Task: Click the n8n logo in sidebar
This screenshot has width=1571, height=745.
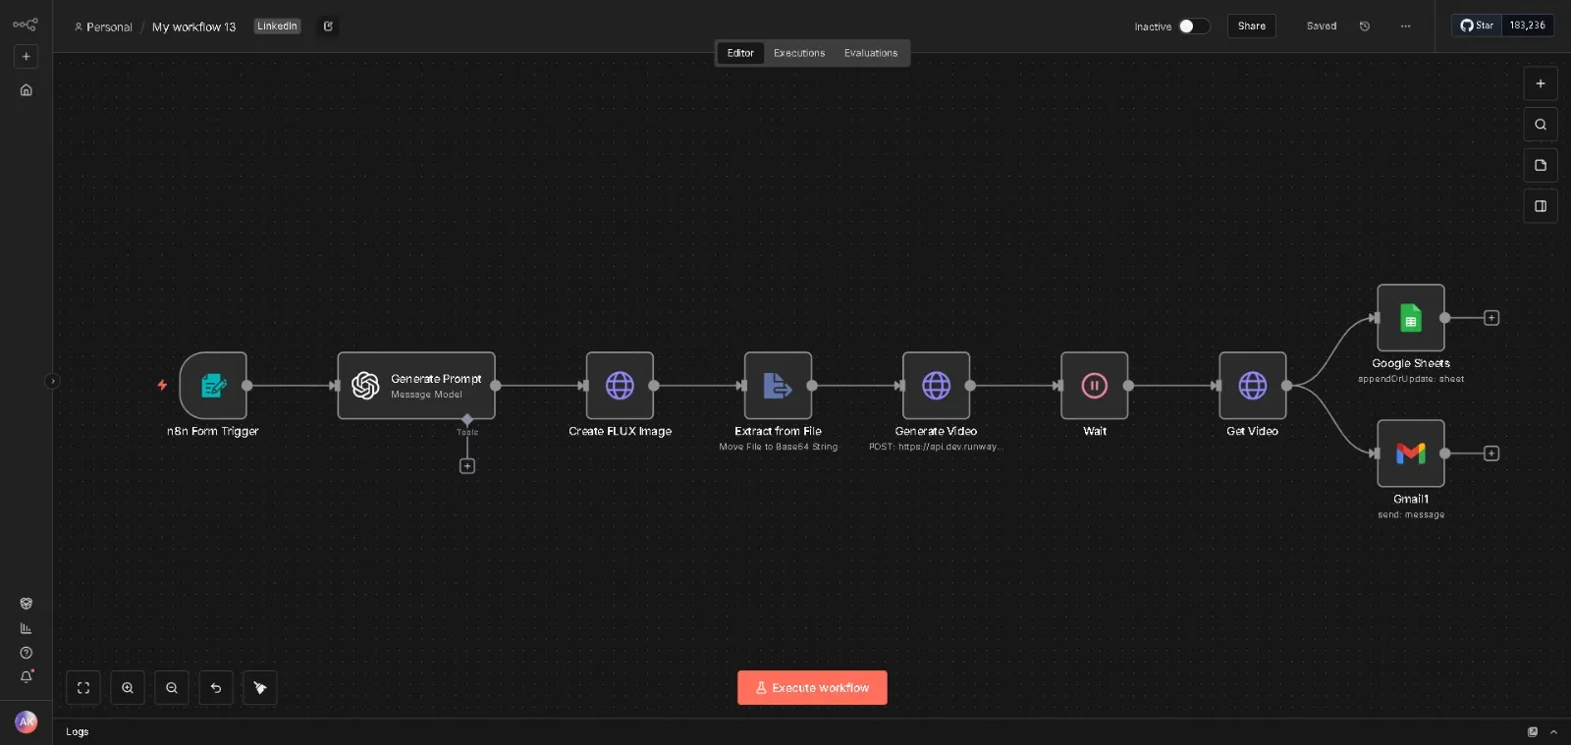Action: coord(26,25)
